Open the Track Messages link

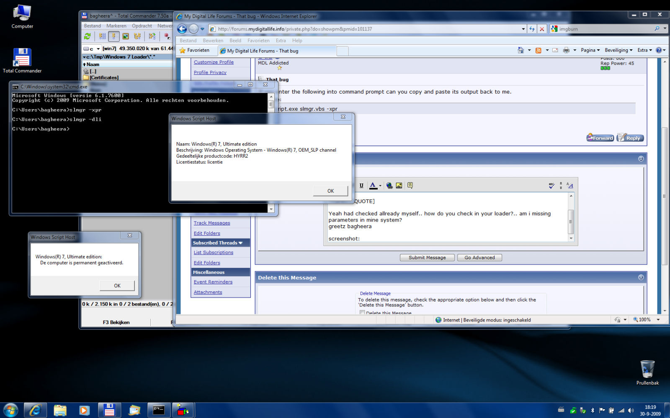(x=212, y=223)
